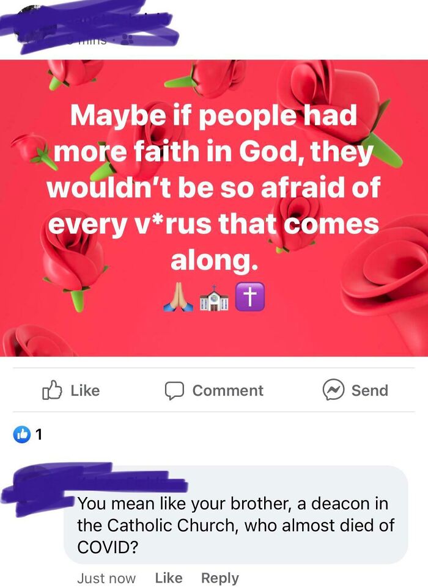Open the Comment option on post
This screenshot has height=588, width=428.
click(x=228, y=390)
